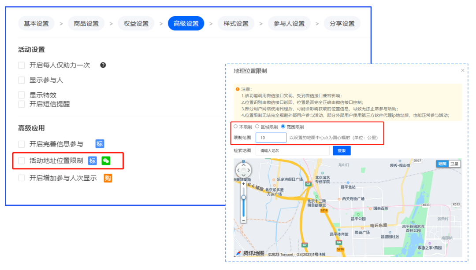The height and width of the screenshot is (270, 476).
Task: Open the 分享设置 tab
Action: (342, 23)
